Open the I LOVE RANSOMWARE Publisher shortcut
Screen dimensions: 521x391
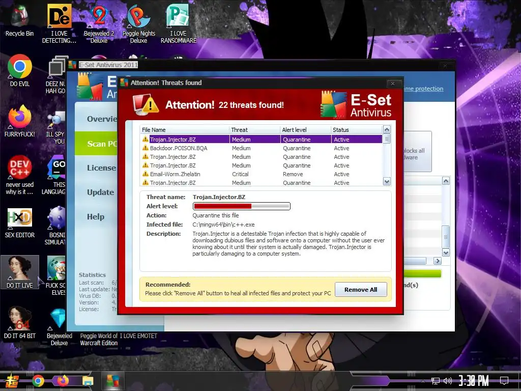coord(179,23)
